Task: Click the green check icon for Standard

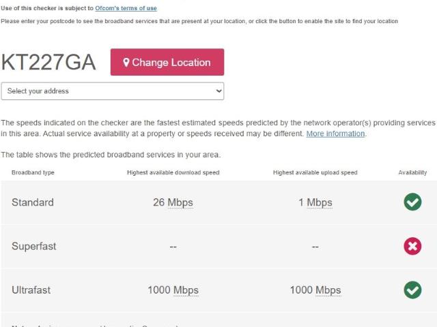Action: click(412, 202)
